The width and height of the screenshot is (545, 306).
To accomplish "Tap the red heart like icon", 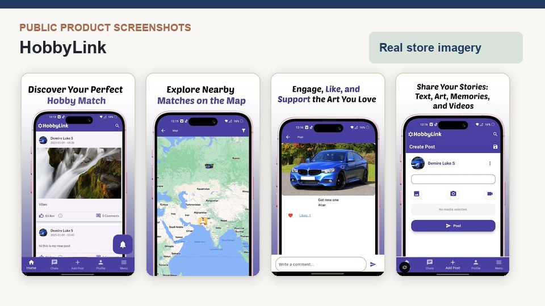I will coord(291,215).
